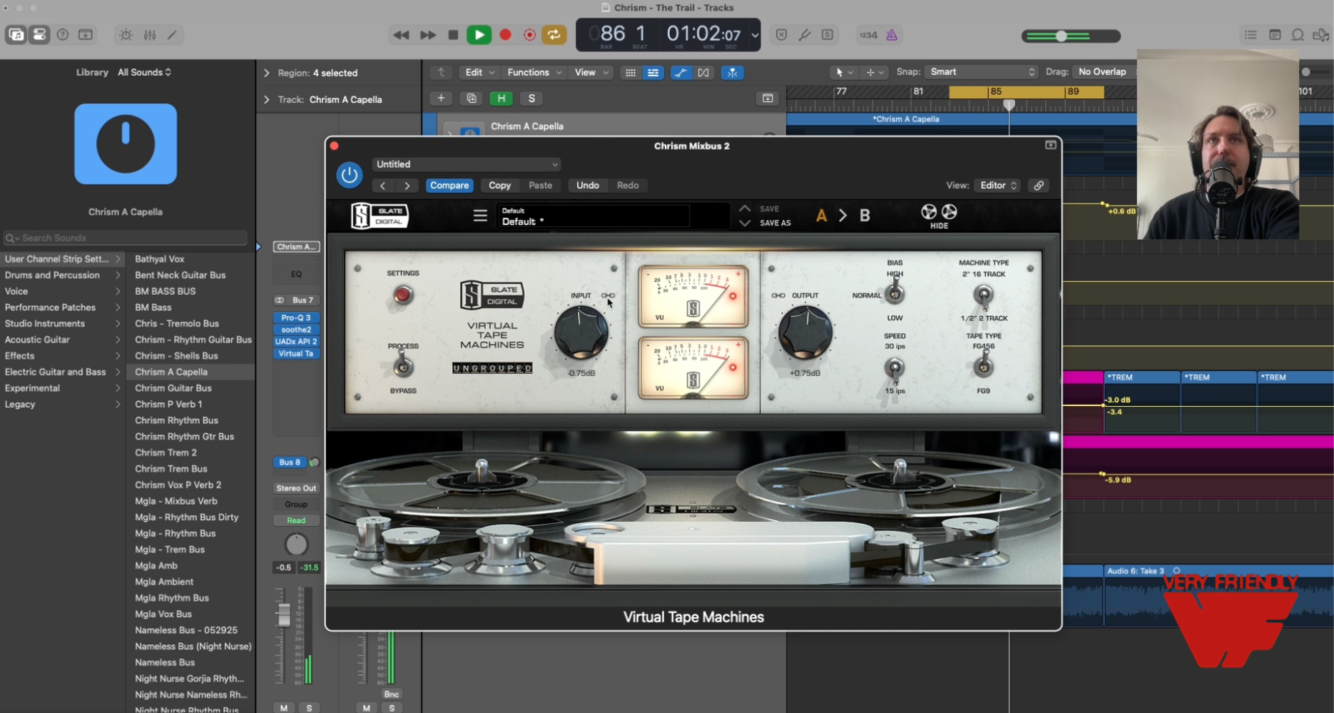
Task: Click the red Record button
Action: click(506, 34)
